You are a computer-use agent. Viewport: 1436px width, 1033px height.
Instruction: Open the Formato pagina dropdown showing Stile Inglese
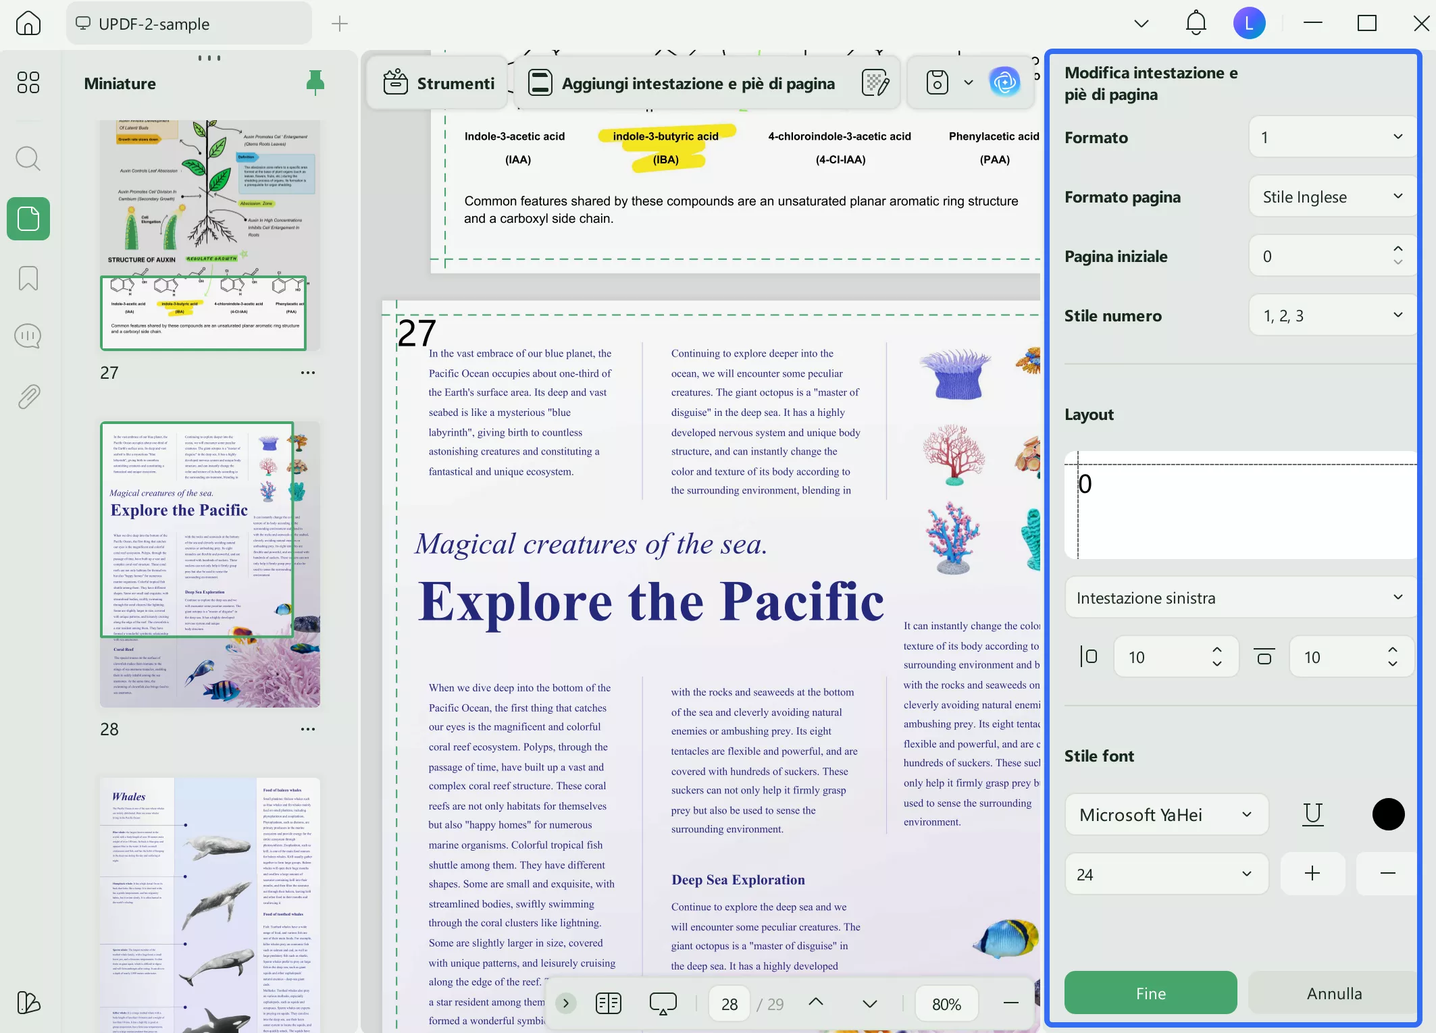click(1331, 196)
